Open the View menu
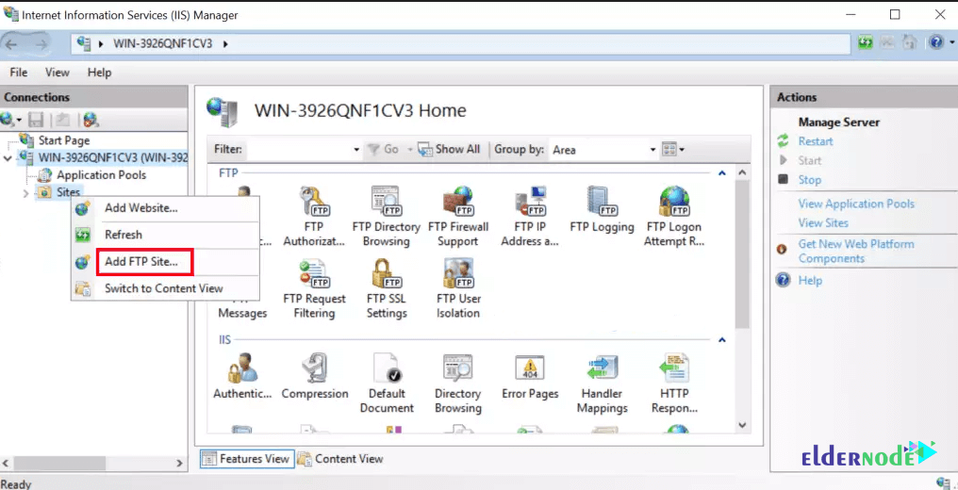Screen dimensions: 958x490 tap(58, 73)
